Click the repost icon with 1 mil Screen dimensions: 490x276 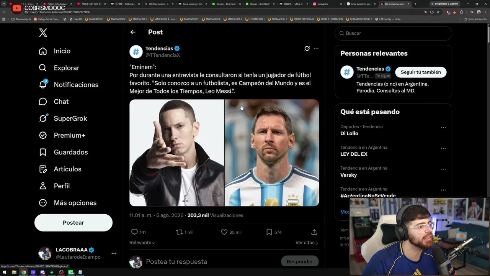click(179, 232)
